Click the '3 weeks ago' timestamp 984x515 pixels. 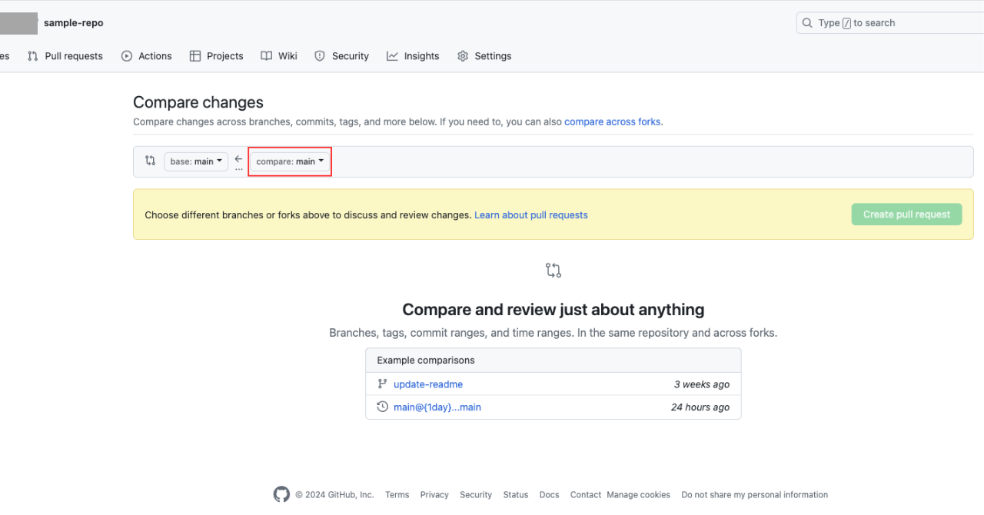(x=702, y=384)
